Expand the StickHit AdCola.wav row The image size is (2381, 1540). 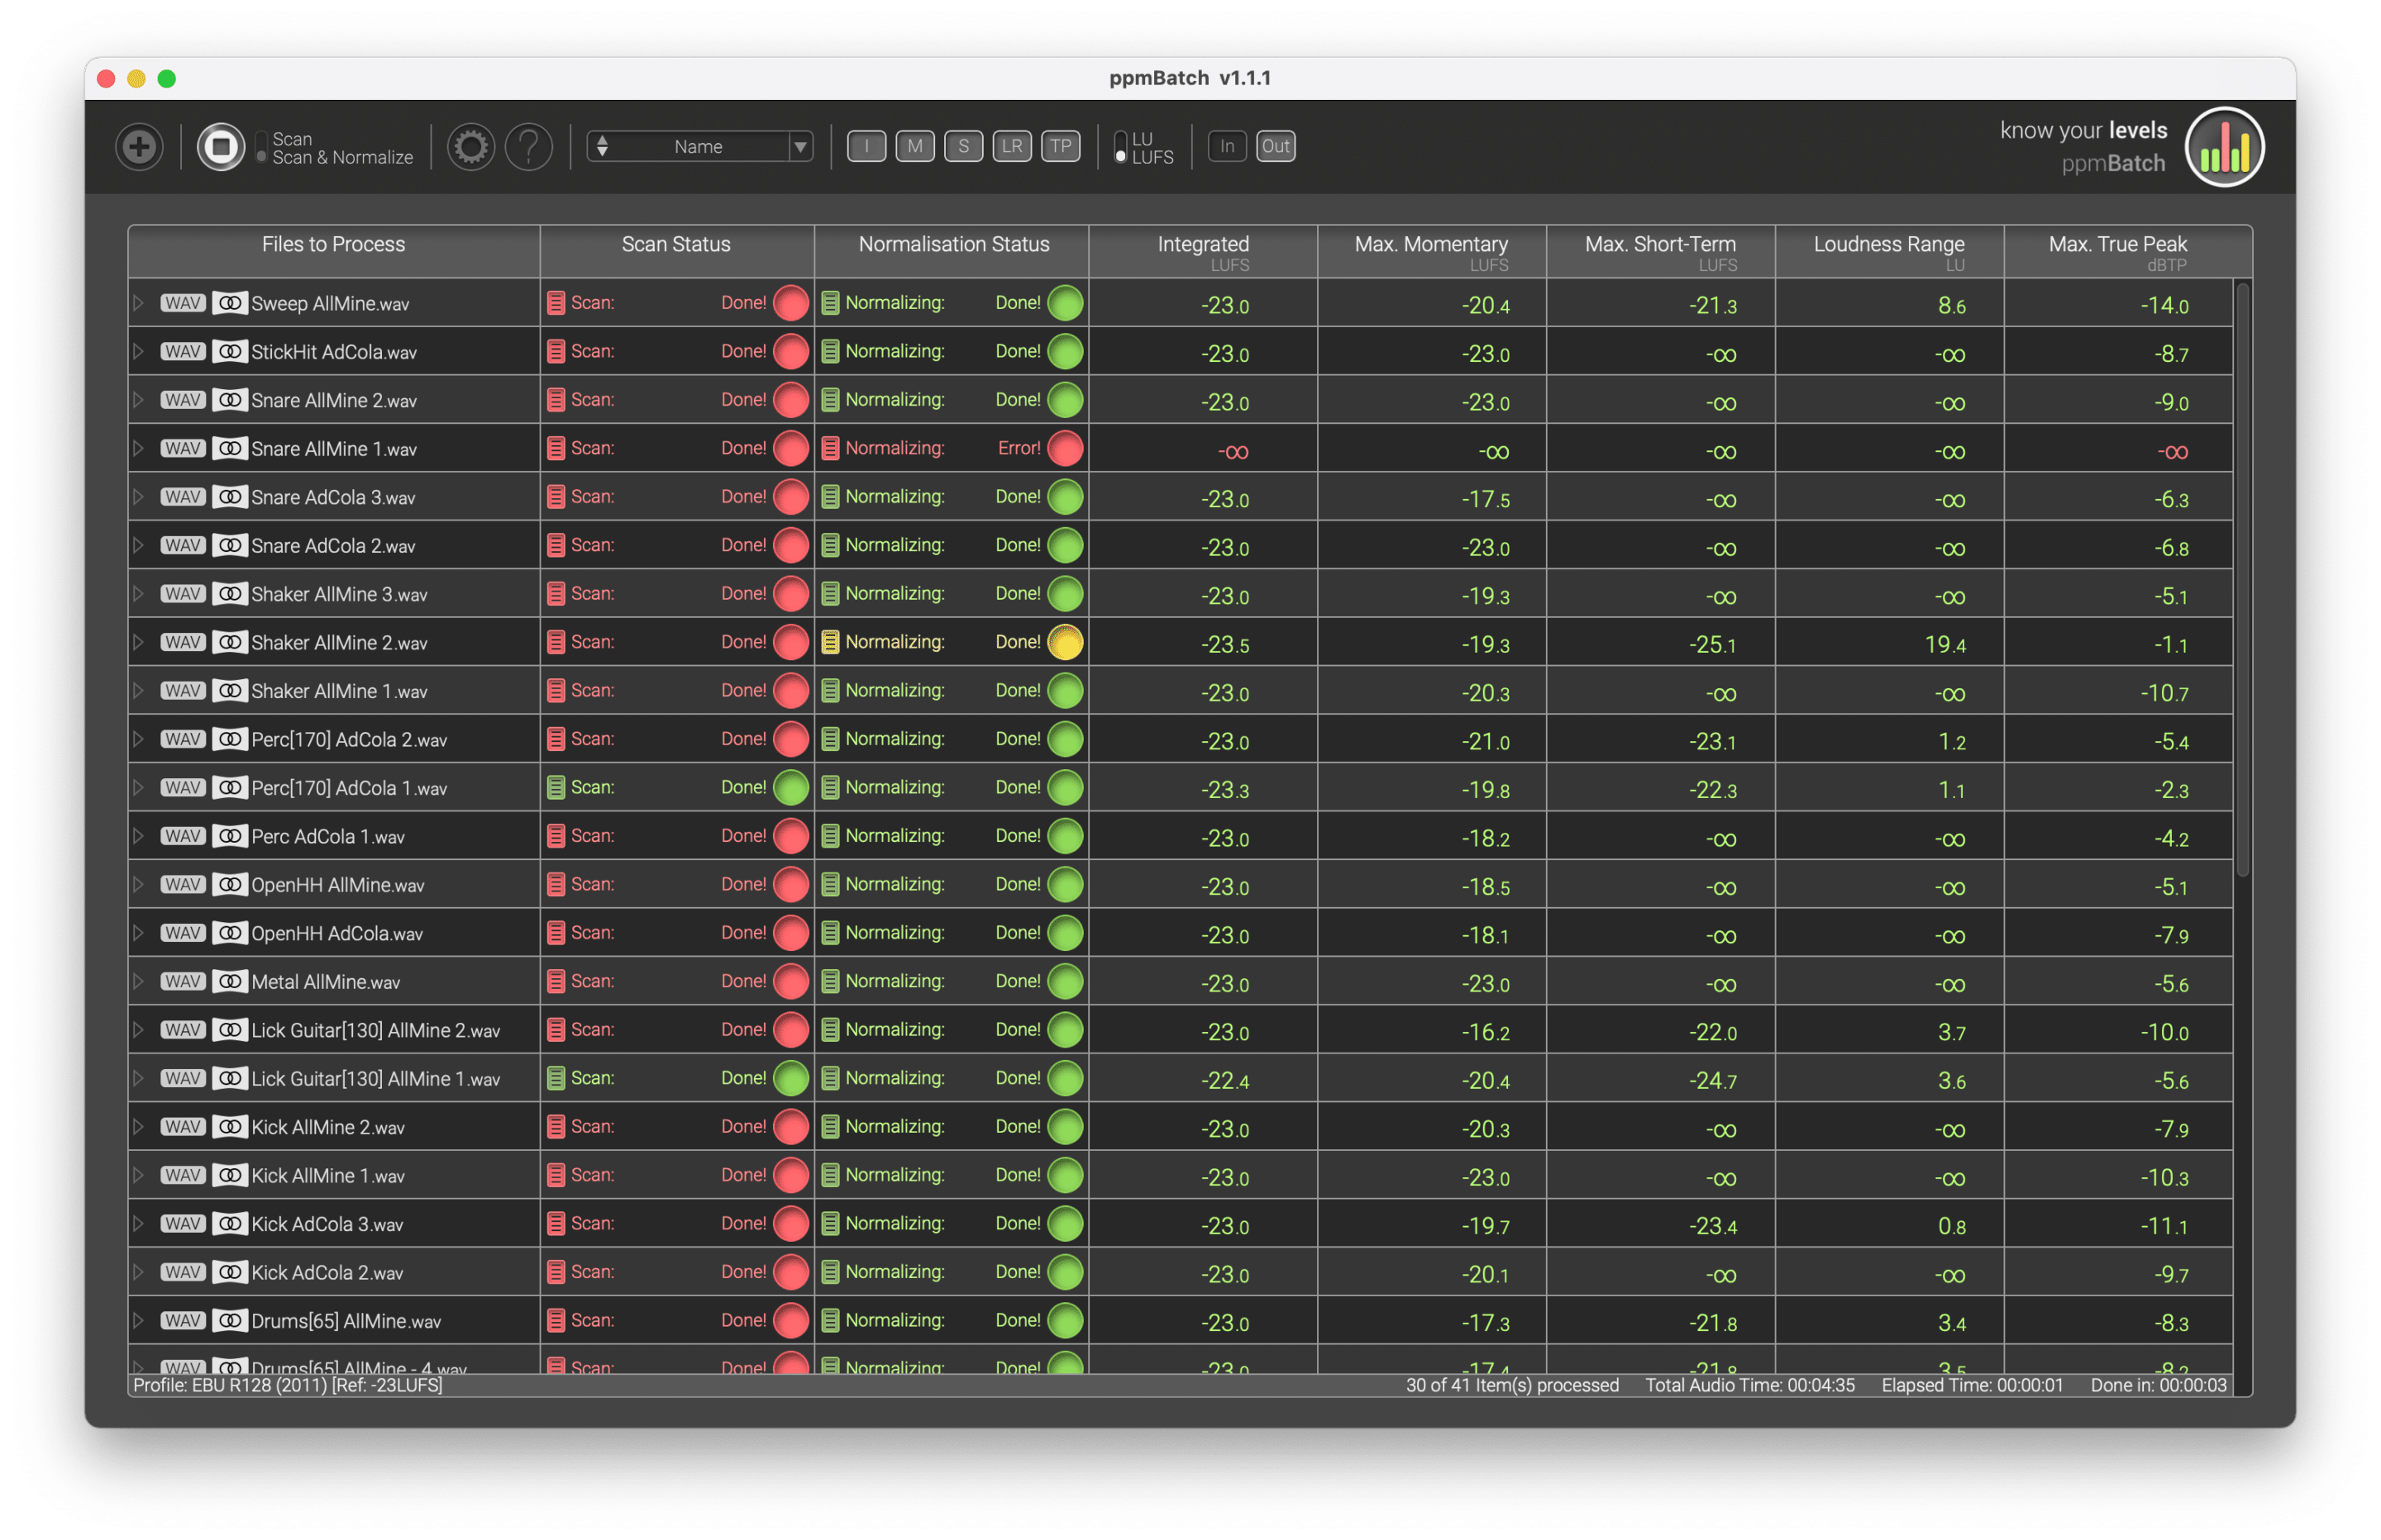click(x=139, y=351)
